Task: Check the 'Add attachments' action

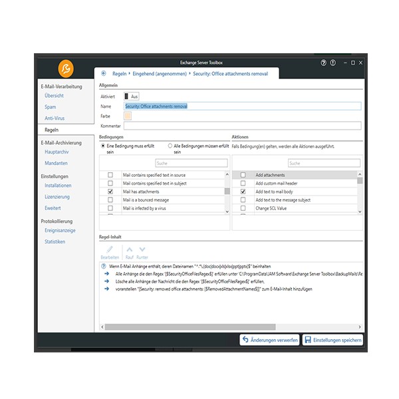Action: click(243, 175)
